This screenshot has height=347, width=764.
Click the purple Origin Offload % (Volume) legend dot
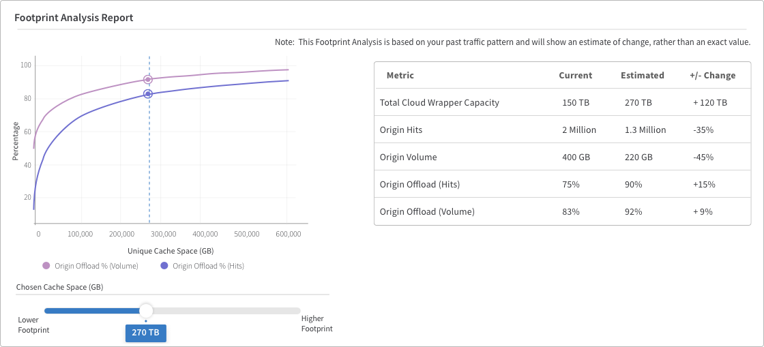[46, 266]
